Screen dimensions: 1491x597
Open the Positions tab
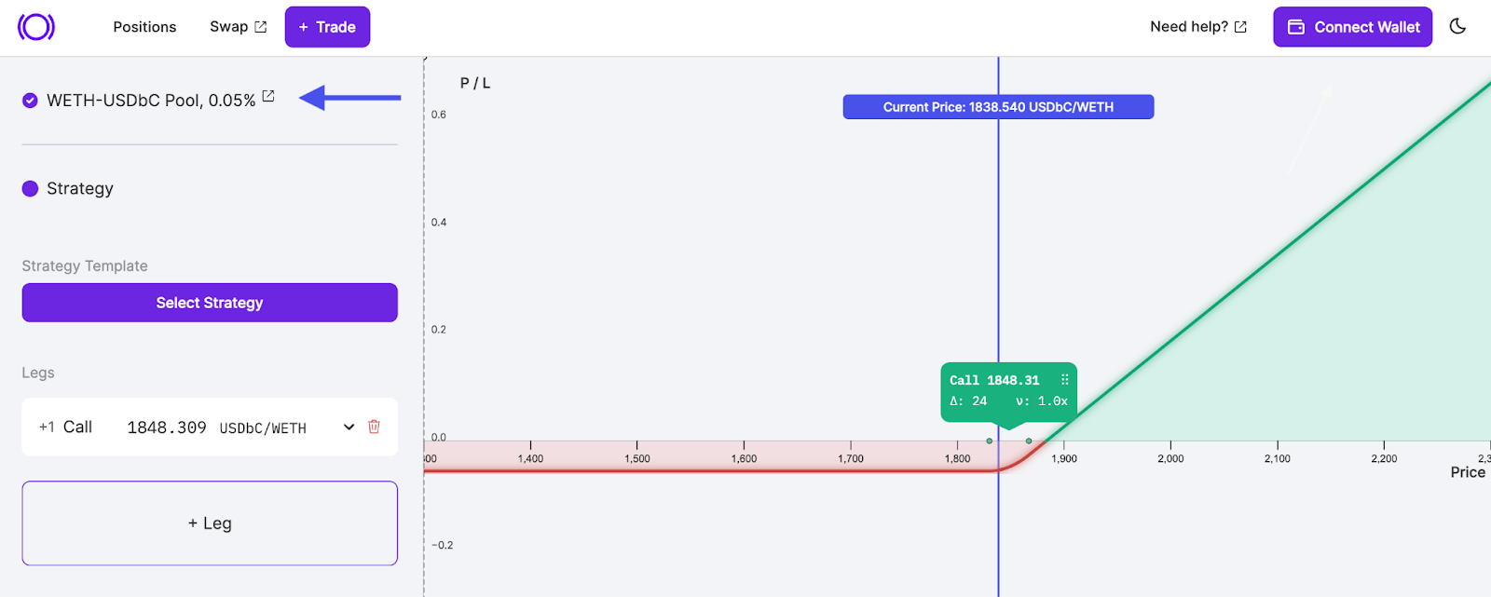144,27
